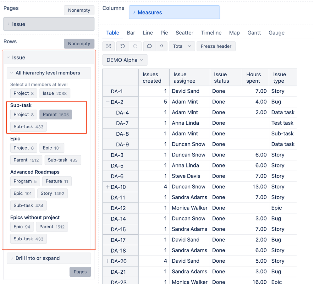Expand the Measures dimension in Columns
This screenshot has width=314, height=284.
pos(174,12)
